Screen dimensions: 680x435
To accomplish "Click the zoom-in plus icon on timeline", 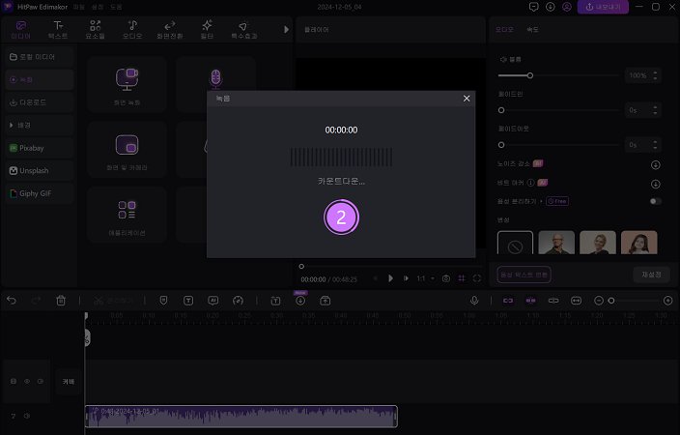I will 667,301.
